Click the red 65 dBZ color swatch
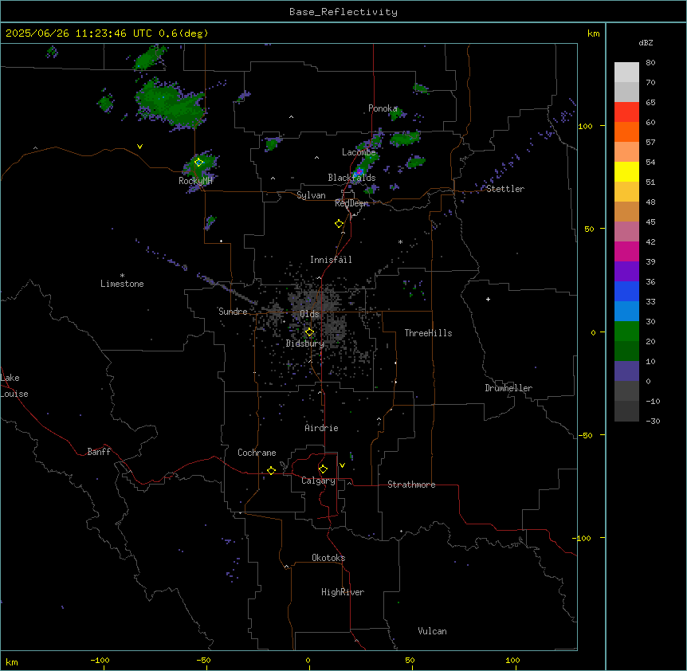The width and height of the screenshot is (687, 671). pyautogui.click(x=626, y=112)
